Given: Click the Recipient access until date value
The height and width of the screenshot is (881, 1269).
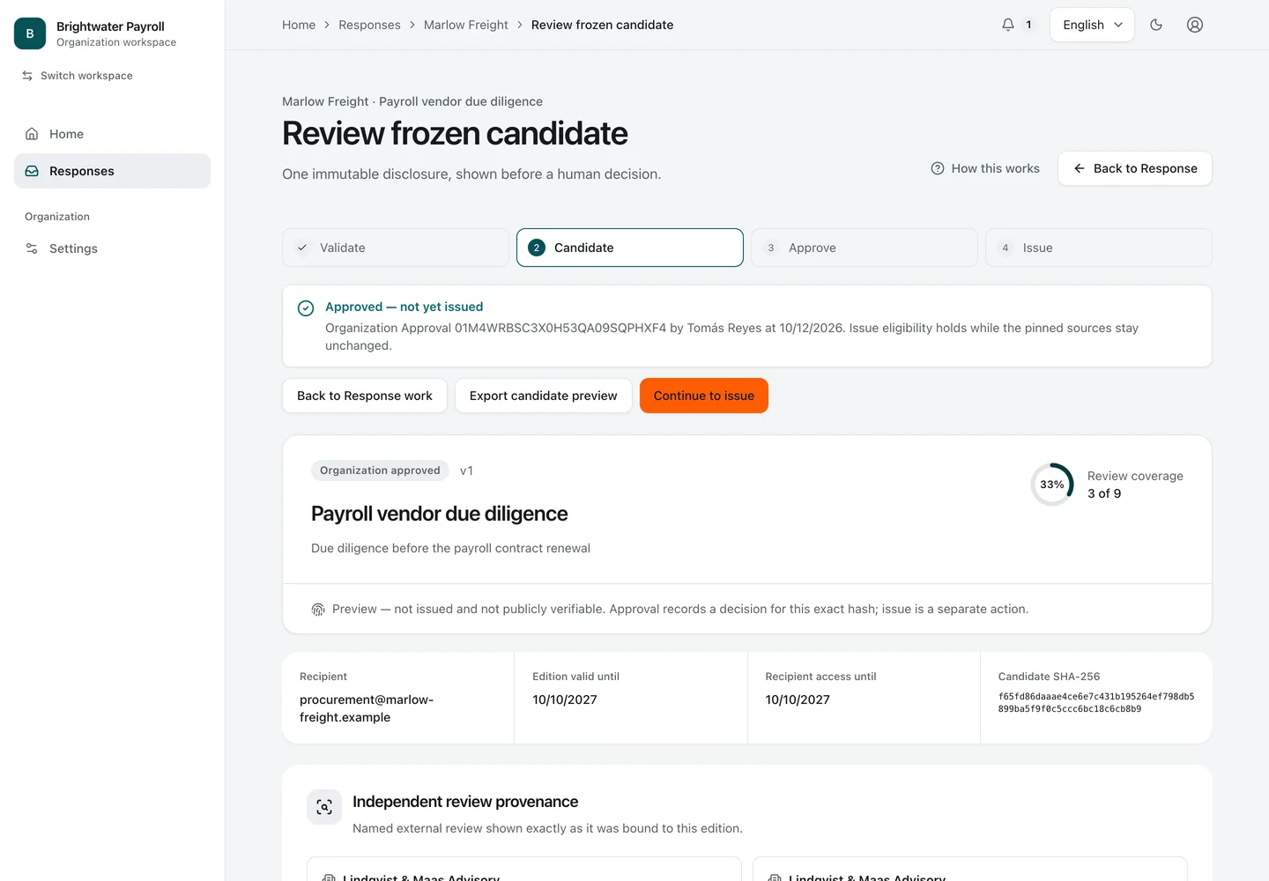Looking at the screenshot, I should [798, 700].
